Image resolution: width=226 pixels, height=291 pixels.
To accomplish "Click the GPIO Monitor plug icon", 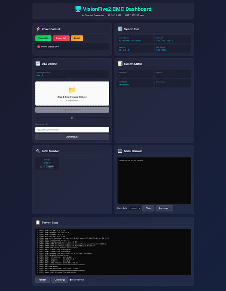I will 38,151.
